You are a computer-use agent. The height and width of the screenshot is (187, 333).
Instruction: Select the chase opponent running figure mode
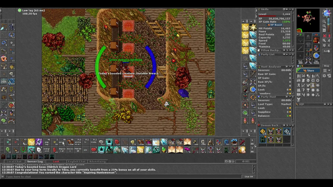pyautogui.click(x=329, y=41)
